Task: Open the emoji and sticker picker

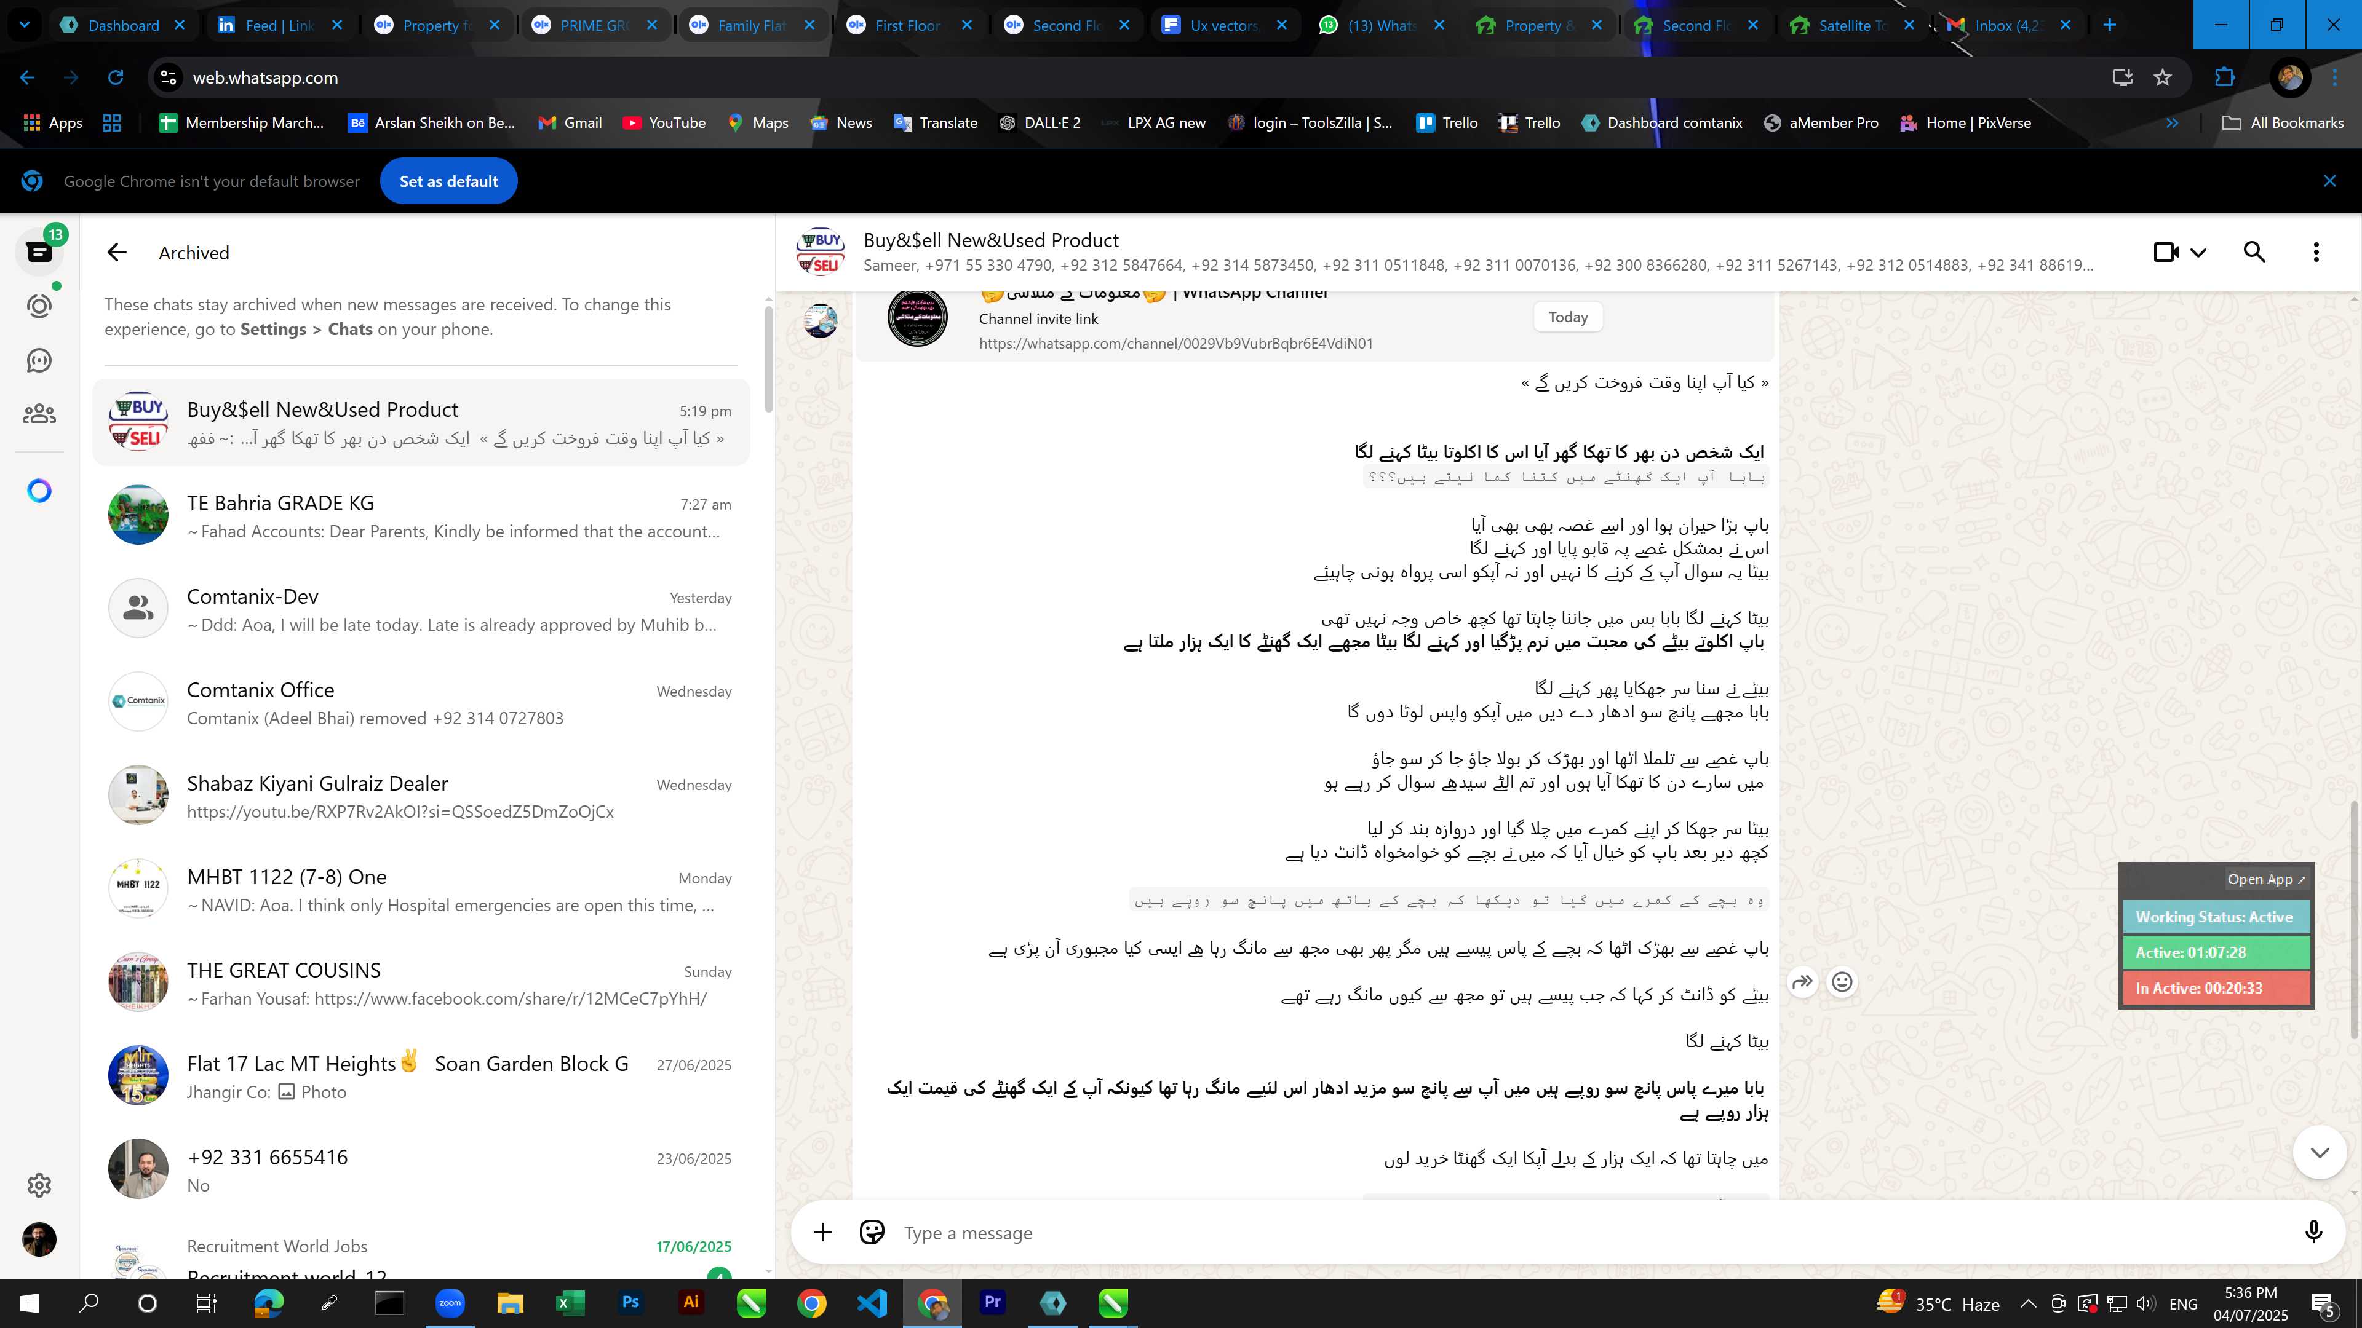Action: click(x=871, y=1233)
